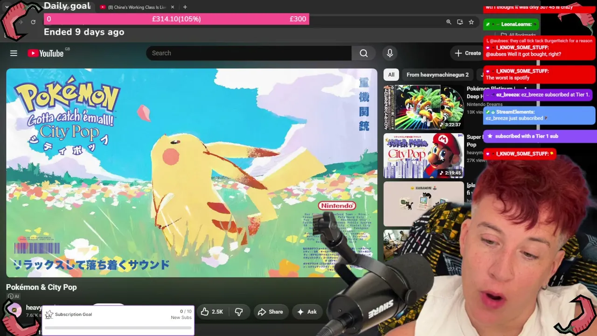Start voice search with the microphone icon
Screen dimensions: 597x336
[390, 53]
